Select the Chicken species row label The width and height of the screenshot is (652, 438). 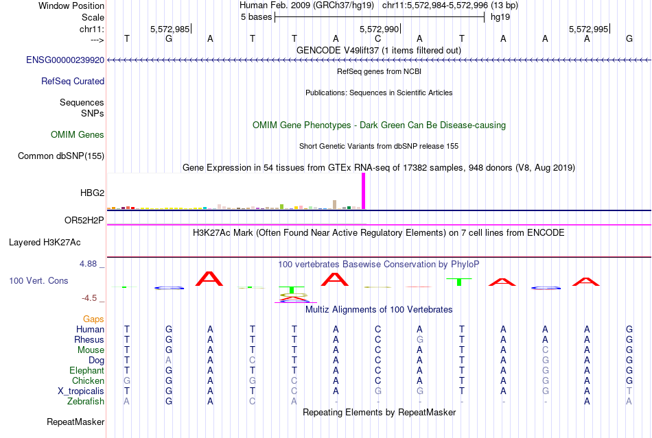[x=88, y=381]
